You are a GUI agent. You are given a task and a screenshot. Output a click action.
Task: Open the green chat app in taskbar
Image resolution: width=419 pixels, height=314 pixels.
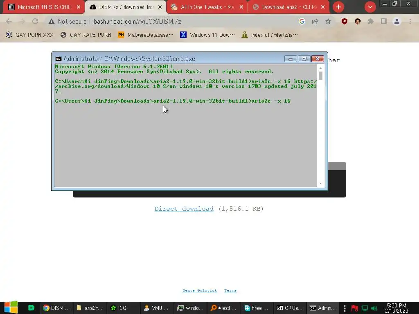(31, 308)
